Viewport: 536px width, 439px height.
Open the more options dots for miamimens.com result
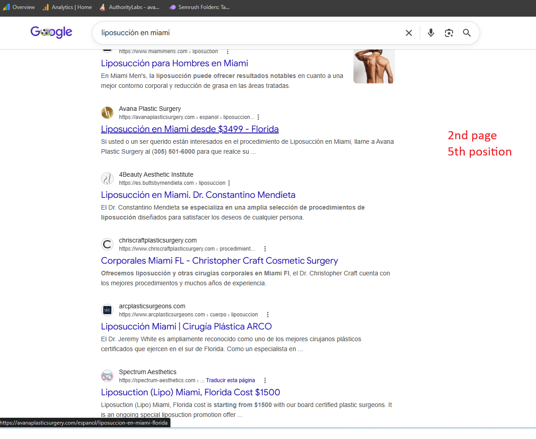(x=228, y=52)
